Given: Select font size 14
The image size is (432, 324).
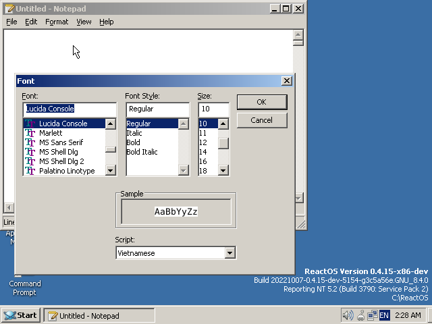Looking at the screenshot, I should tap(202, 152).
